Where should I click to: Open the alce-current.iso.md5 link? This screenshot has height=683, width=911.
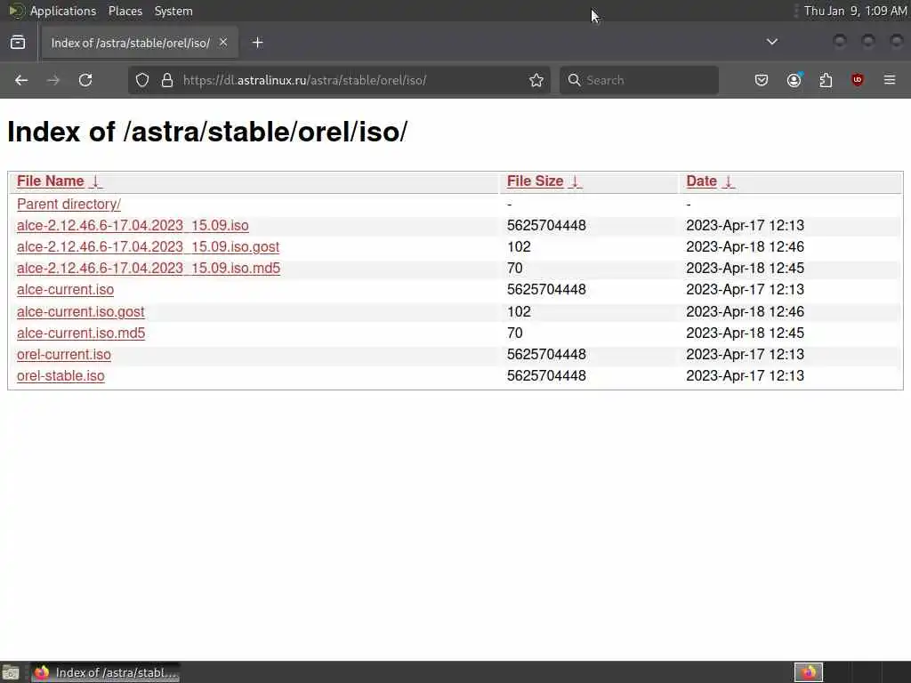pyautogui.click(x=81, y=333)
